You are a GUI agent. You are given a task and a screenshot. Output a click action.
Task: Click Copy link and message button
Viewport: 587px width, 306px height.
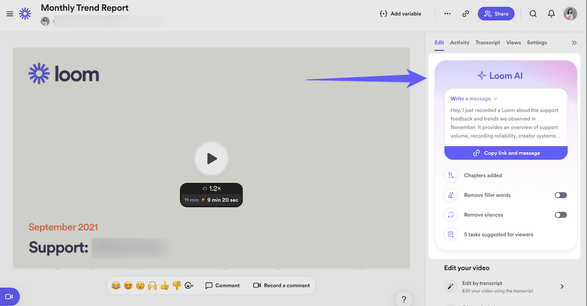pos(506,153)
